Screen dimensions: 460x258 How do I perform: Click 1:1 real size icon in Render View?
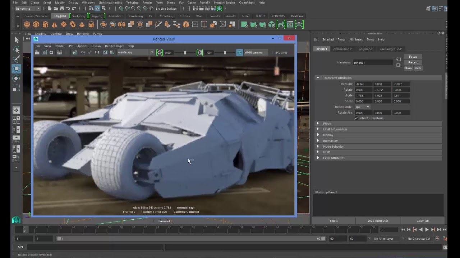97,52
